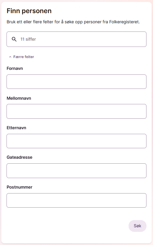Screen dimensions: 153x245
Task: Focus the 11 siffer search field
Action: tap(76, 39)
